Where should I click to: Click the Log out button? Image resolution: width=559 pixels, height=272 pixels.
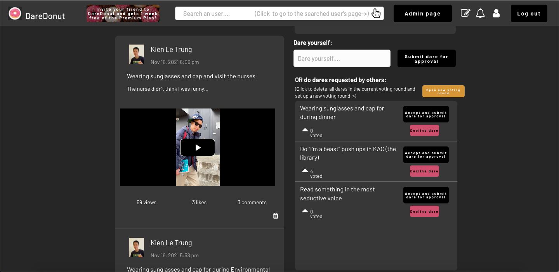coord(529,14)
